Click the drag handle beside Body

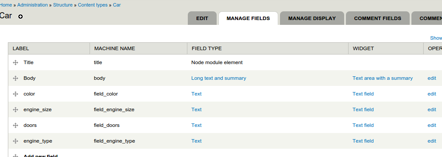15,78
